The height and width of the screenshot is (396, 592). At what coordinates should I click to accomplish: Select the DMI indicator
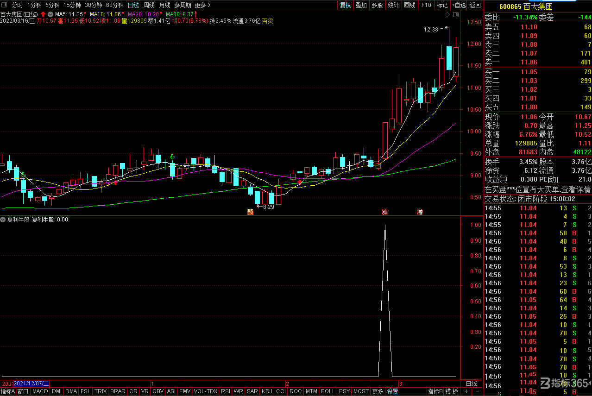coord(57,391)
